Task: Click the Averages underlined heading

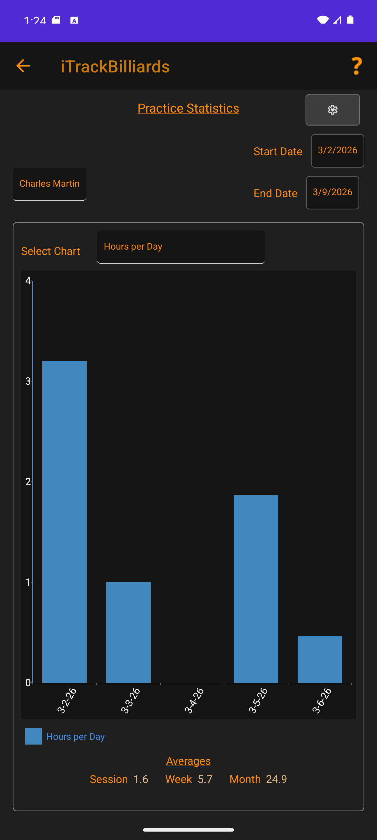Action: [x=188, y=761]
